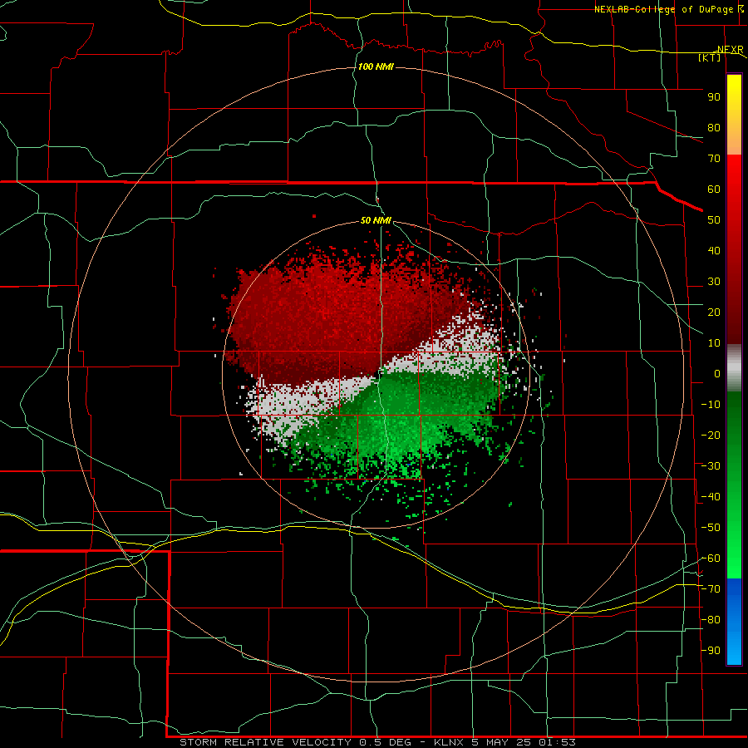Click the 0 value on velocity scale

tap(717, 374)
